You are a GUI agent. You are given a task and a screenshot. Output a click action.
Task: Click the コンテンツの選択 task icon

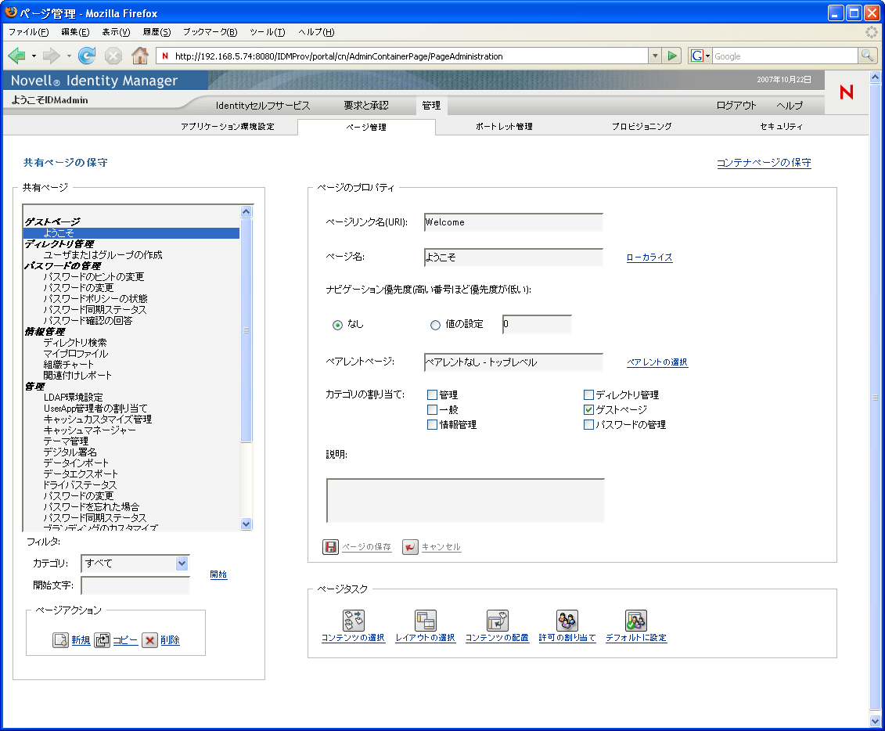[x=354, y=621]
